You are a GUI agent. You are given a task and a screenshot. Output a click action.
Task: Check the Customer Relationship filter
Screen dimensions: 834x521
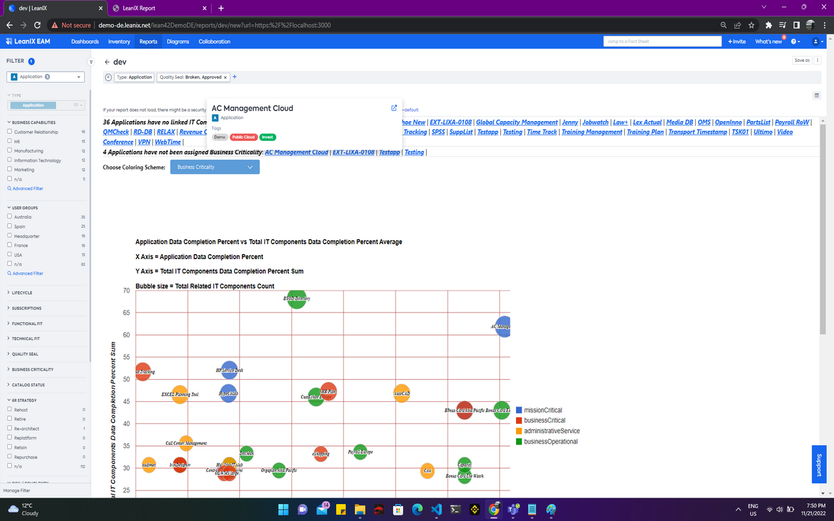pyautogui.click(x=9, y=132)
